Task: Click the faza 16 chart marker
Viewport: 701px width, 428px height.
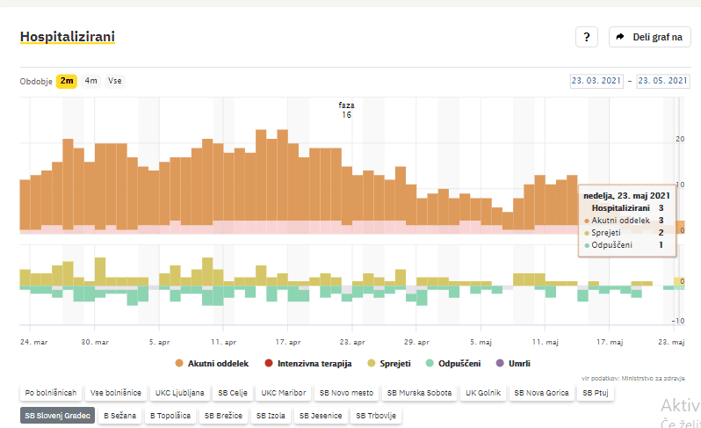Action: [x=347, y=109]
